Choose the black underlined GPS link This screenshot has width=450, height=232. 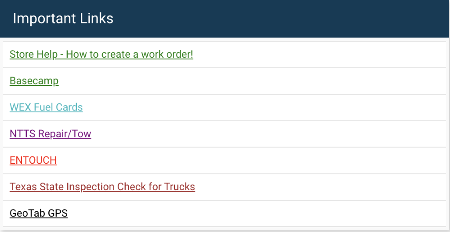coord(39,214)
